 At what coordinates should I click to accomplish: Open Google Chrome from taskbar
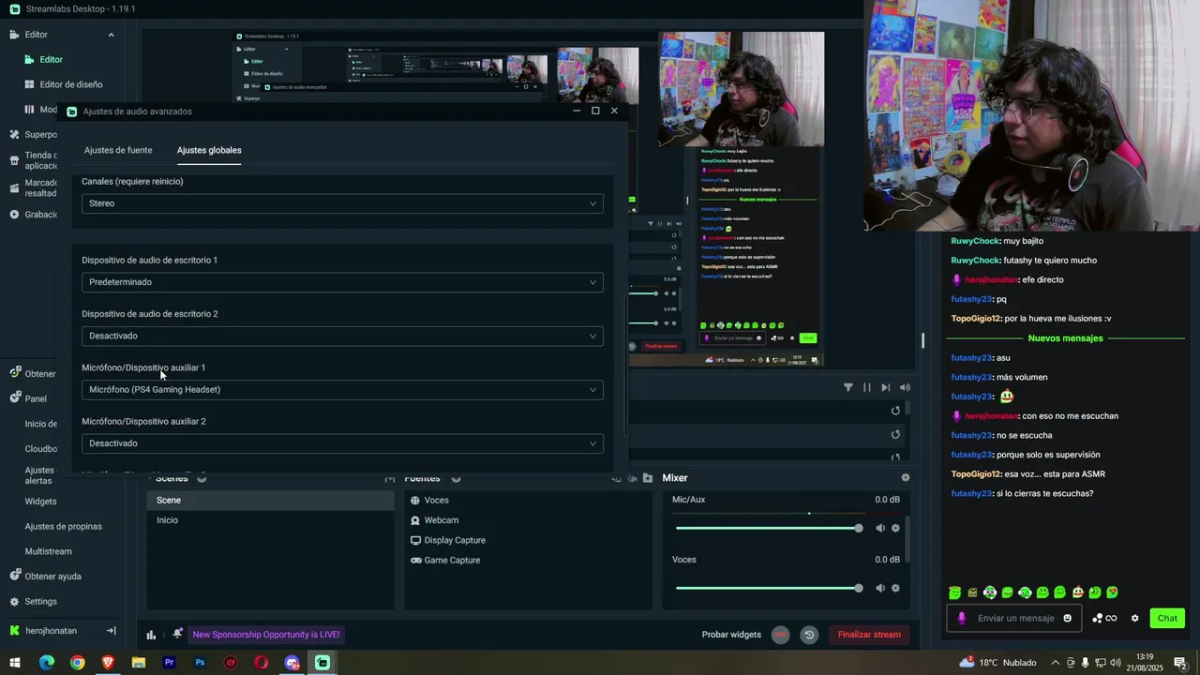[77, 663]
